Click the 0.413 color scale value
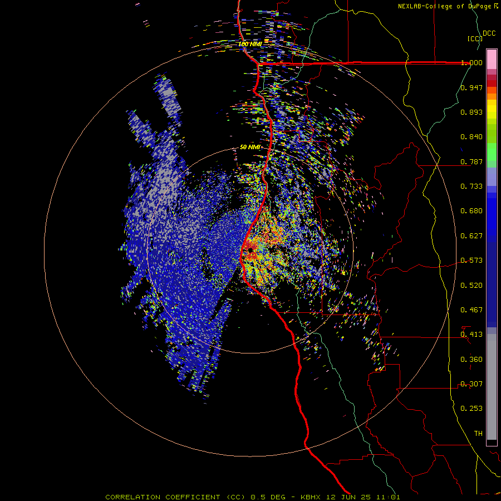The width and height of the screenshot is (501, 501). pos(471,335)
